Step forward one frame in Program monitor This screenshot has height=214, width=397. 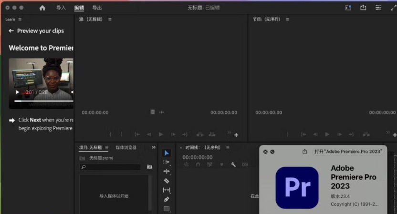click(340, 134)
